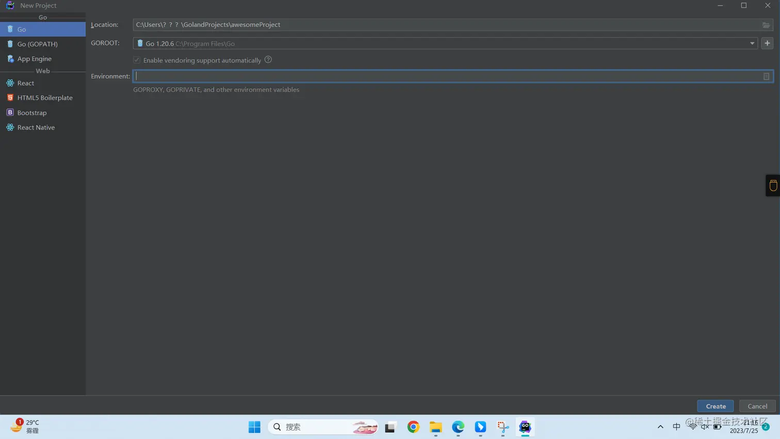Open the blue bird app on taskbar
The height and width of the screenshot is (439, 780).
(480, 427)
